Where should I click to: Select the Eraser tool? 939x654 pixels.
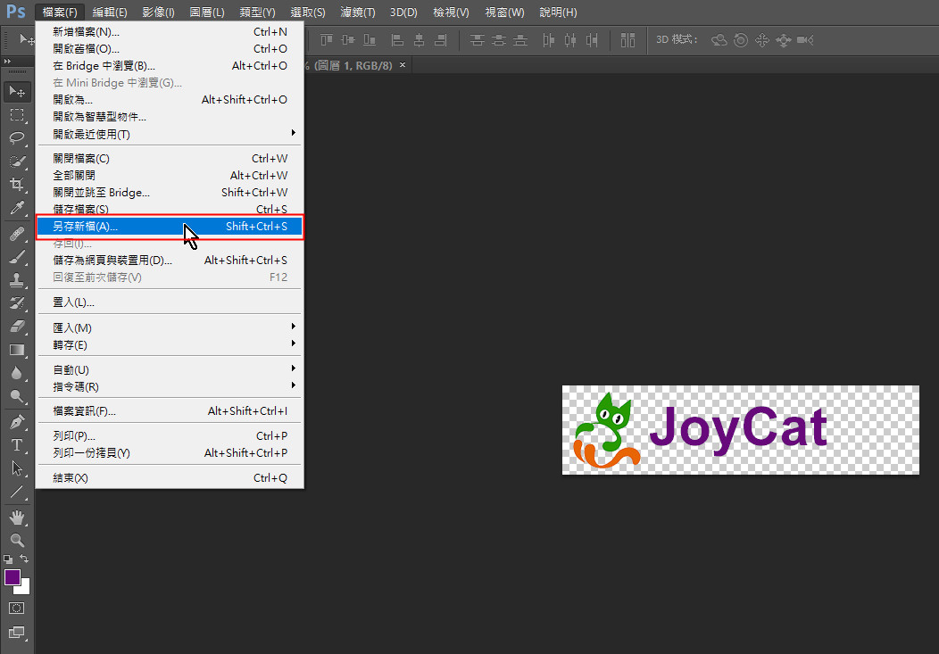tap(17, 326)
